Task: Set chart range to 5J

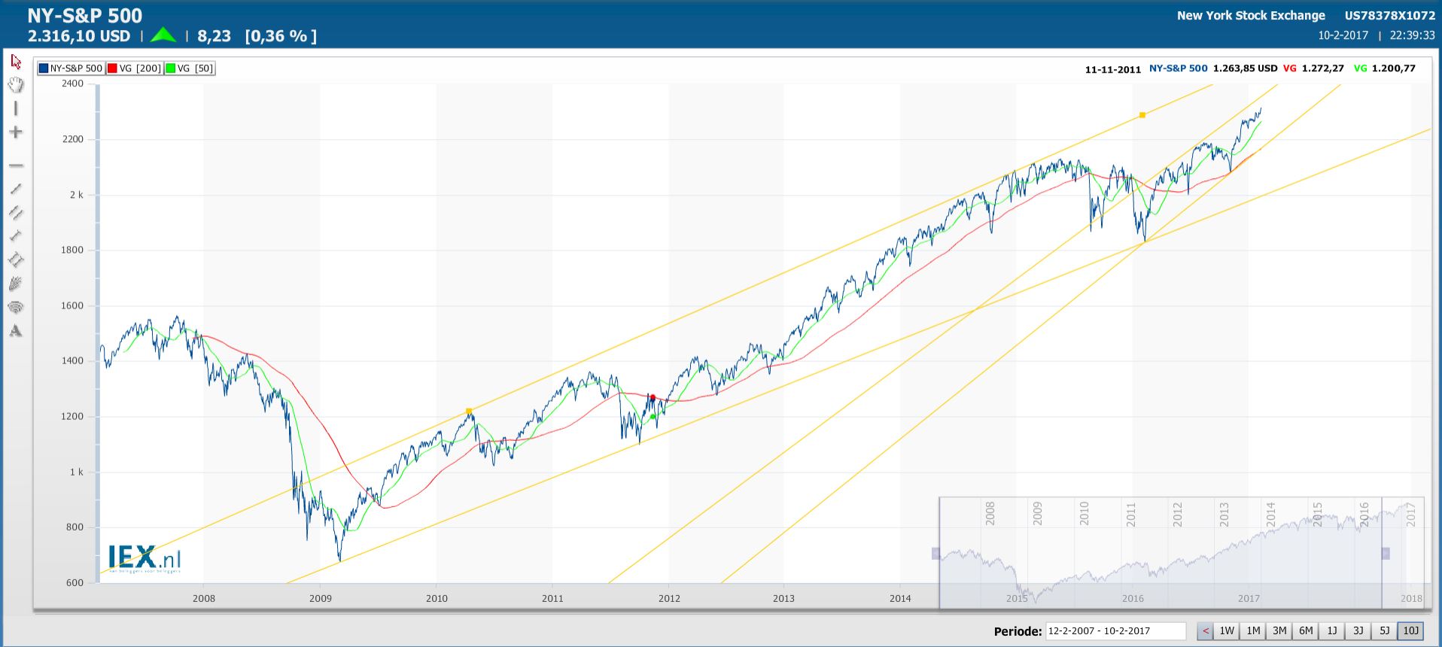Action: coord(1385,631)
